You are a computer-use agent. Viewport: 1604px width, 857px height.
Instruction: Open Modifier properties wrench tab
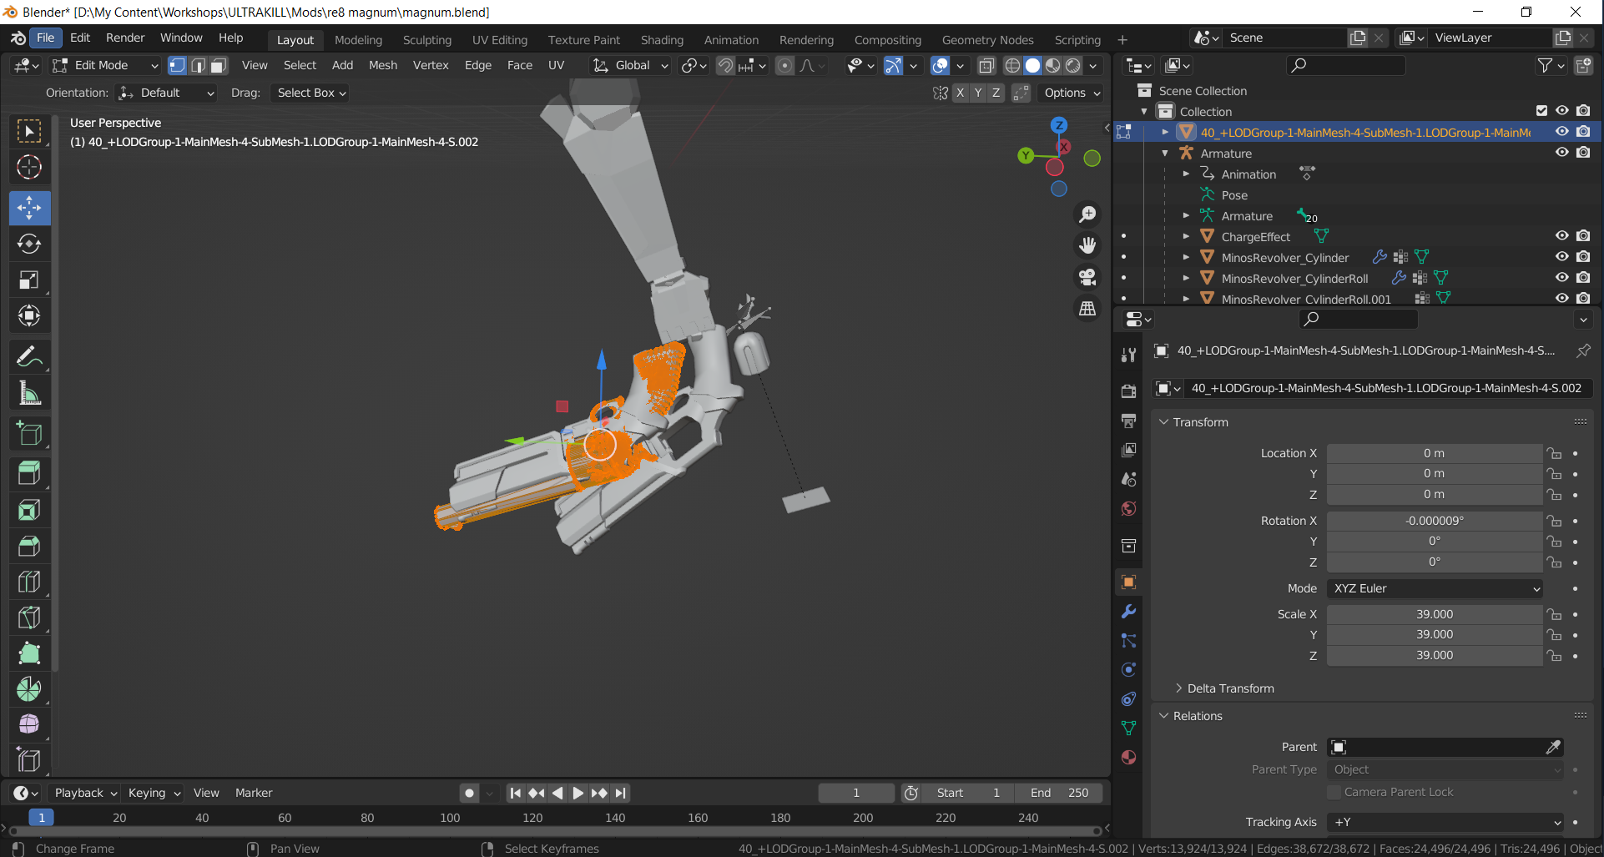click(x=1128, y=612)
